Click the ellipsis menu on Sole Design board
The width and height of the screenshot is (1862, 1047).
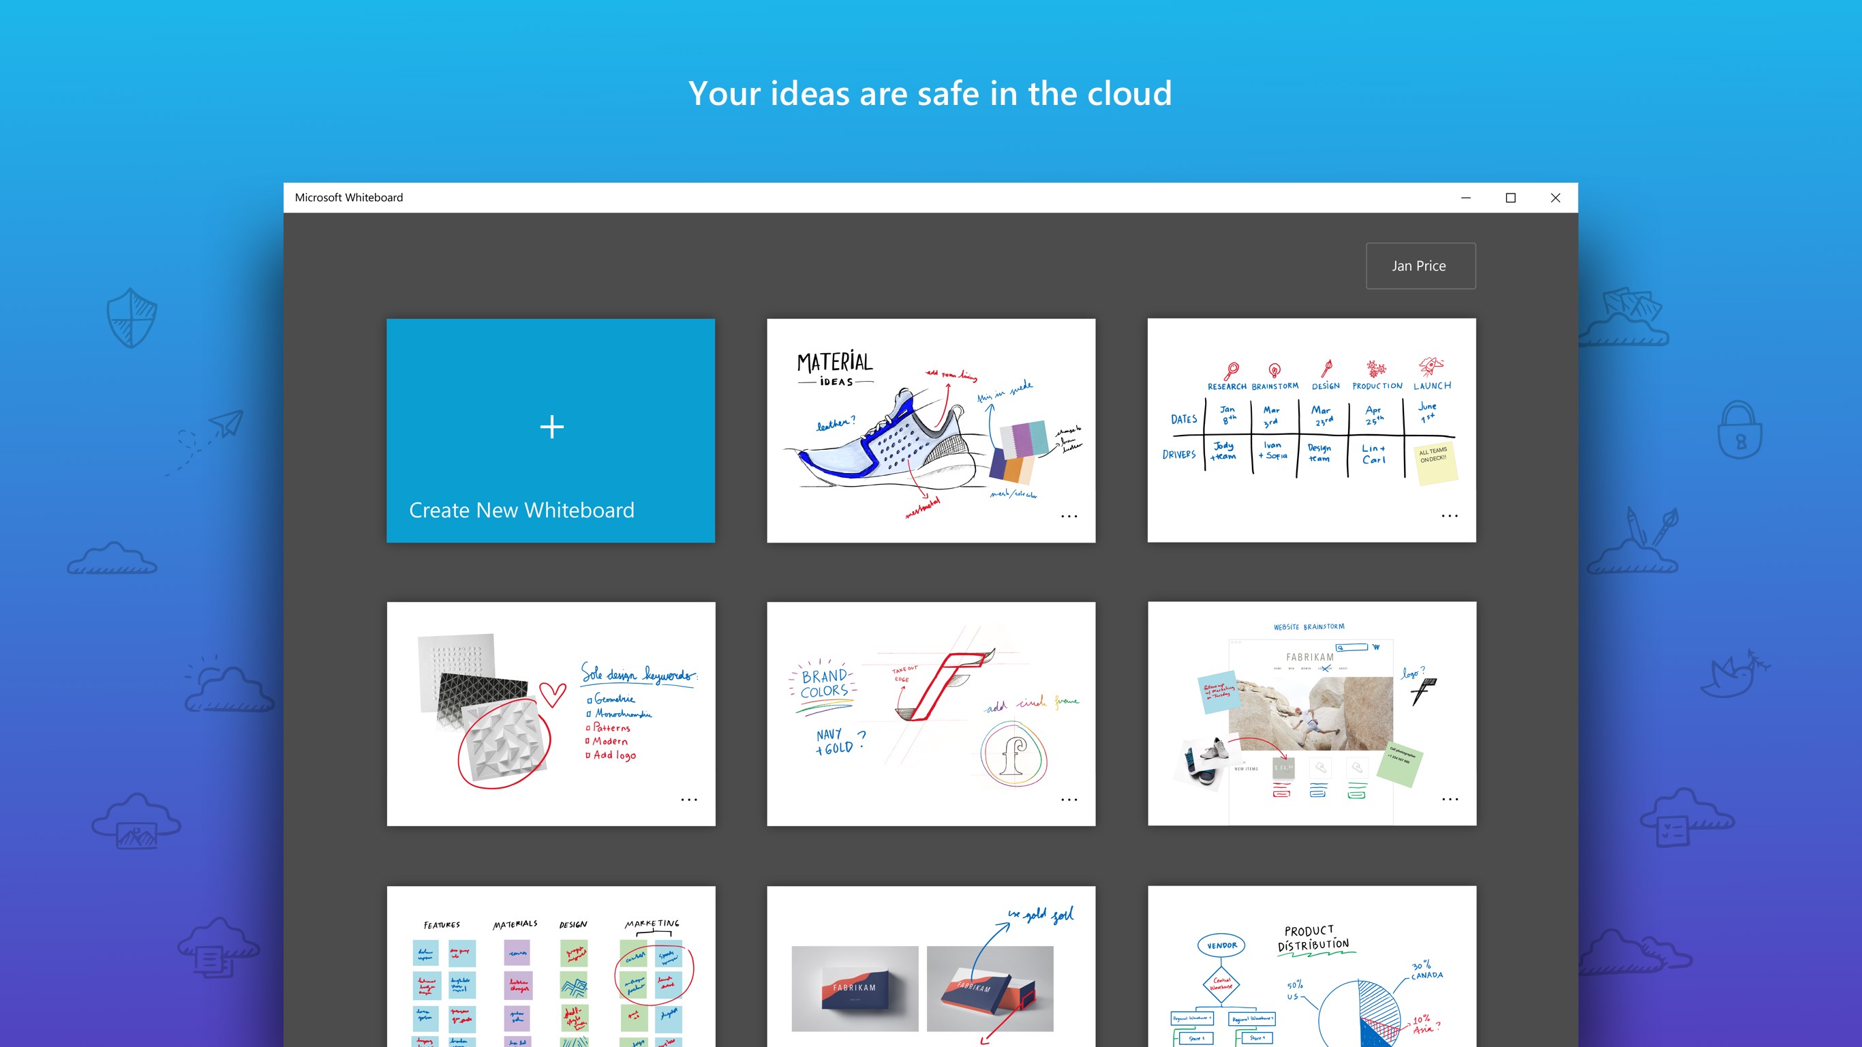click(x=688, y=800)
